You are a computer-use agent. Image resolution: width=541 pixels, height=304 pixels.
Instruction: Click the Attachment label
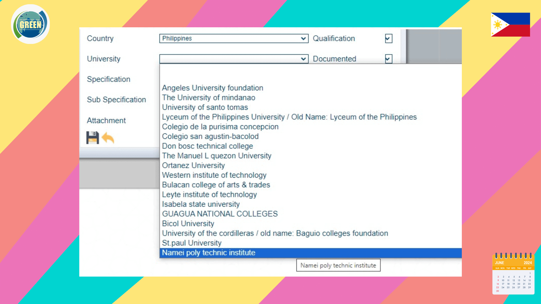pos(106,120)
